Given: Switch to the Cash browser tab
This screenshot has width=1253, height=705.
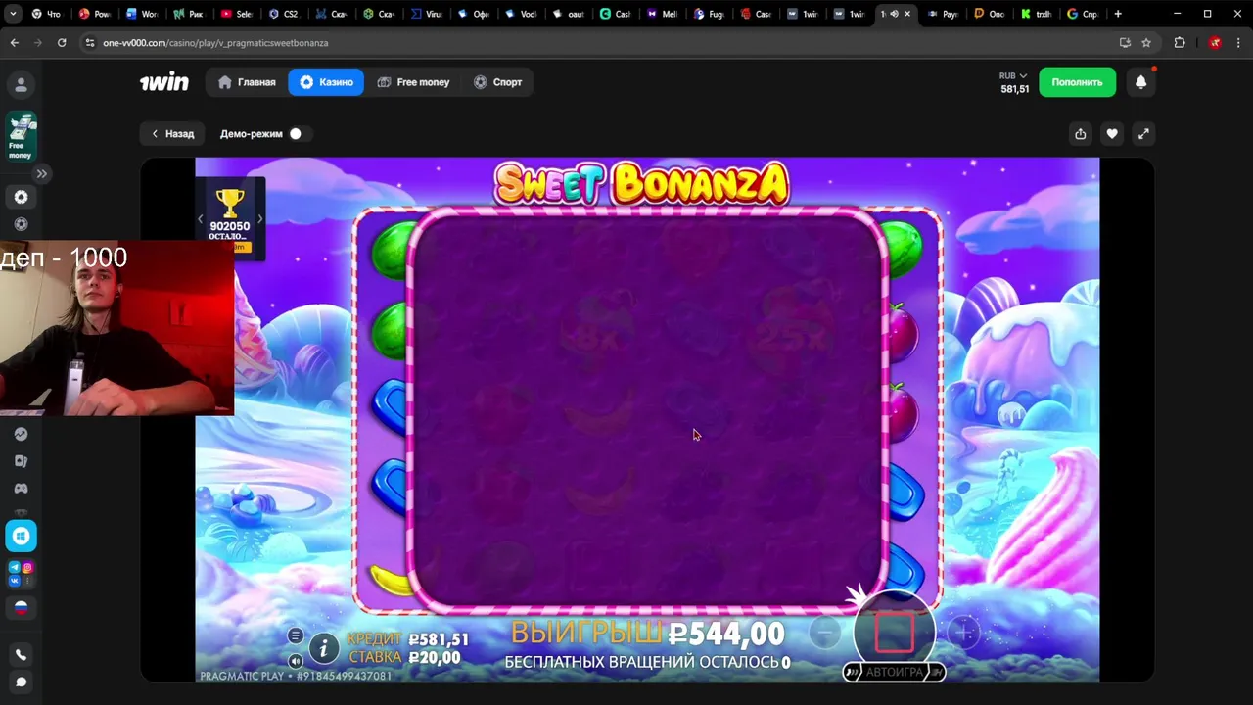Looking at the screenshot, I should pyautogui.click(x=615, y=14).
